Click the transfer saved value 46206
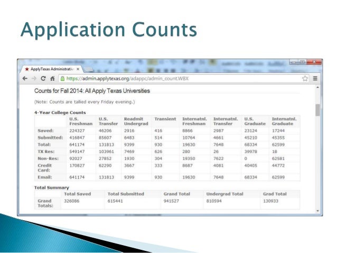Image resolution: width=337 pixels, height=253 pixels. pos(105,130)
